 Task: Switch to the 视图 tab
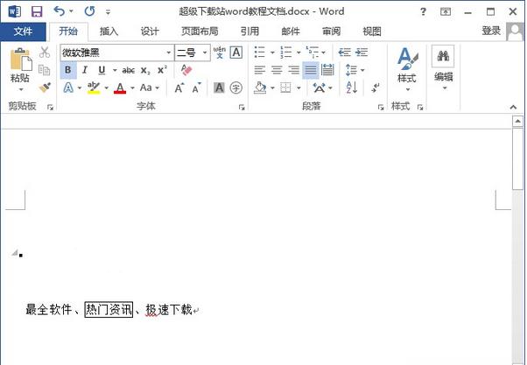(372, 32)
